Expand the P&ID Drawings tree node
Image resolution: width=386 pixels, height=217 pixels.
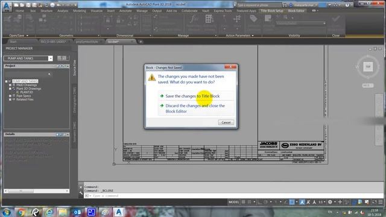tap(10, 85)
